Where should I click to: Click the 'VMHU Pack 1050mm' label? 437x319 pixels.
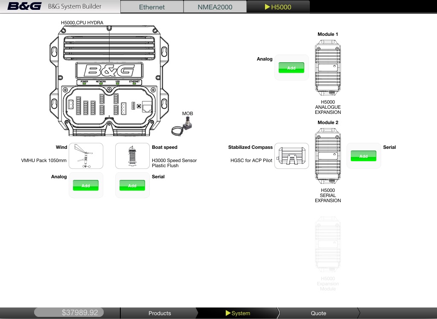coord(44,160)
